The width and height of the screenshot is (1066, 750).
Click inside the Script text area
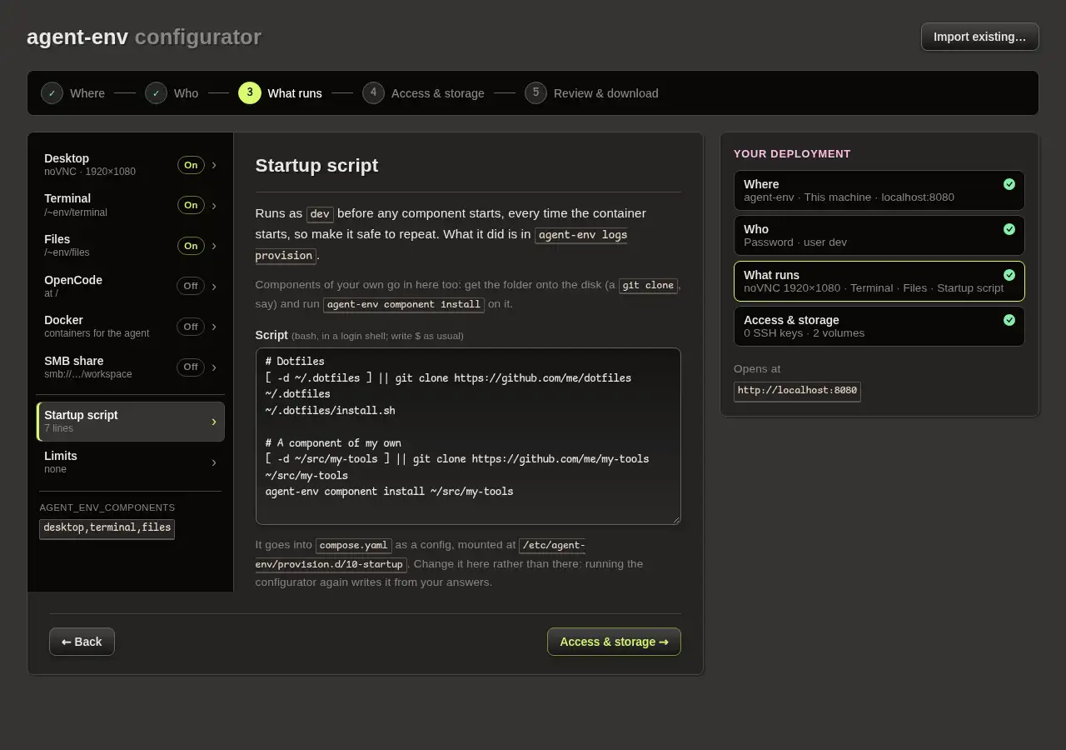click(468, 436)
